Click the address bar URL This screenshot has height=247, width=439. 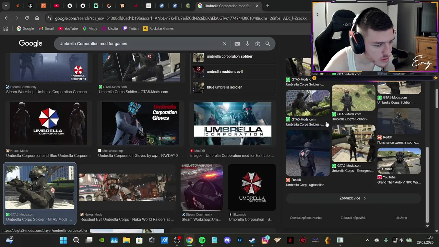tap(182, 18)
